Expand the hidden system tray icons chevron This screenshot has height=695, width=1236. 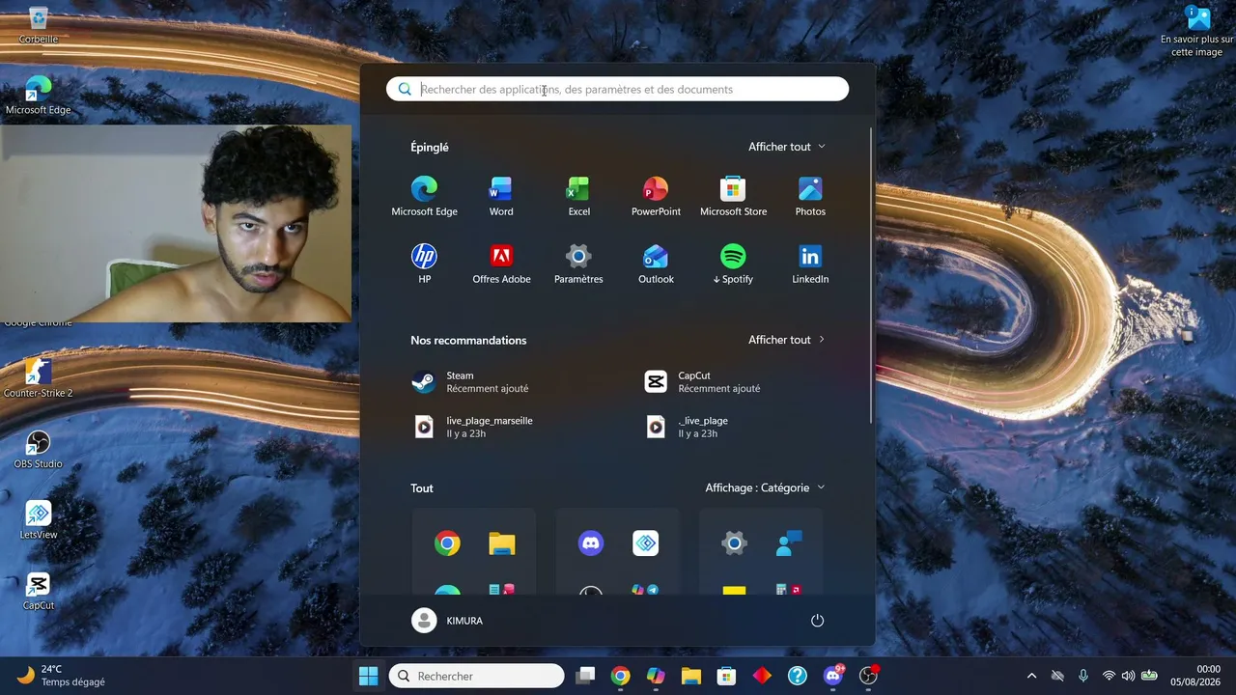click(1031, 676)
